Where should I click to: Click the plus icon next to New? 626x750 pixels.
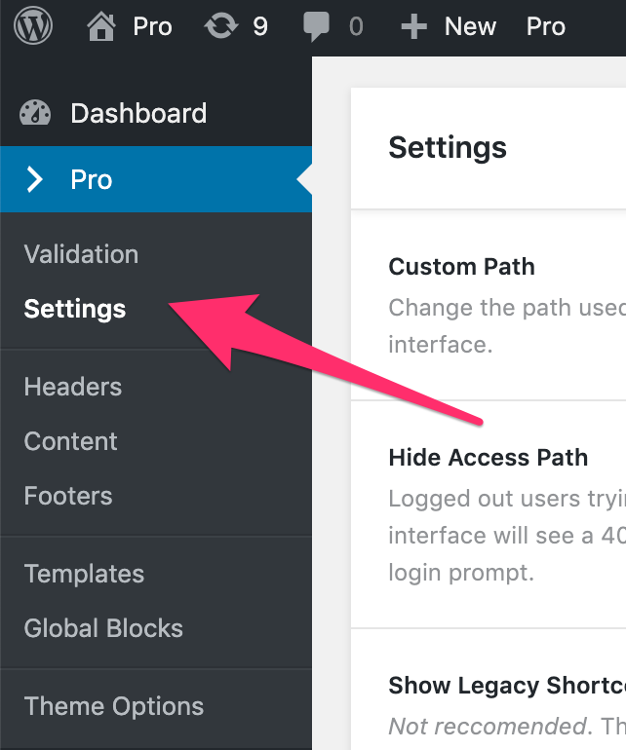(414, 26)
